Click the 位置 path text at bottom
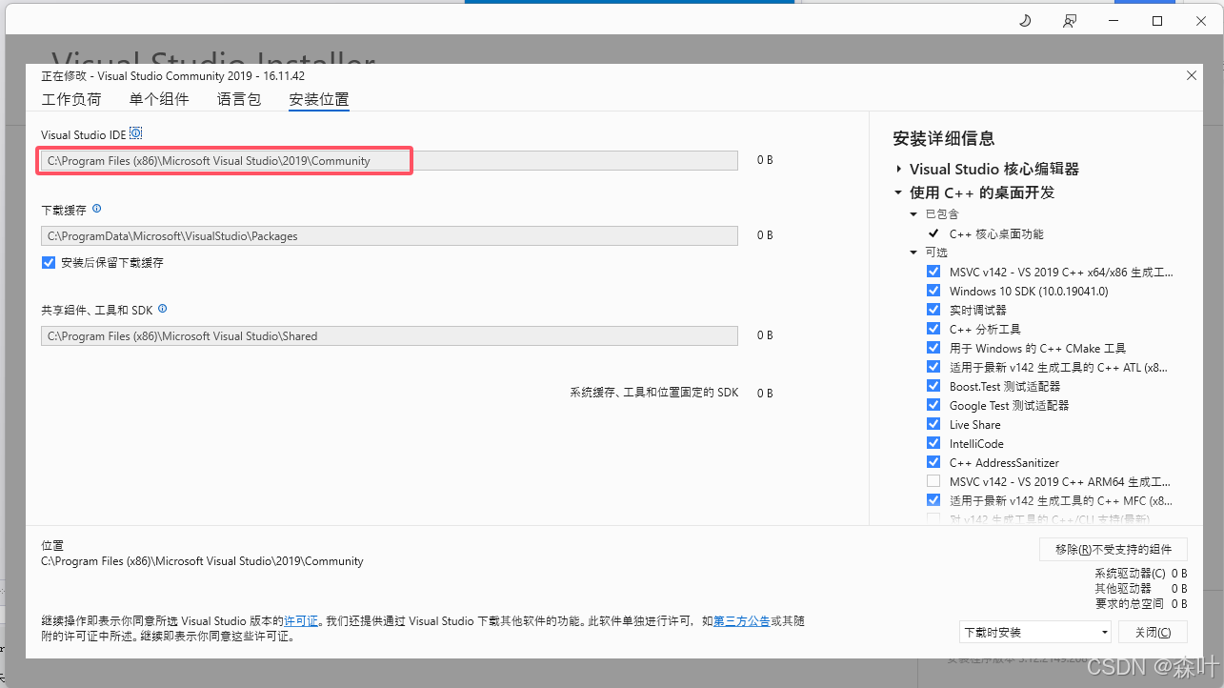 pos(202,561)
